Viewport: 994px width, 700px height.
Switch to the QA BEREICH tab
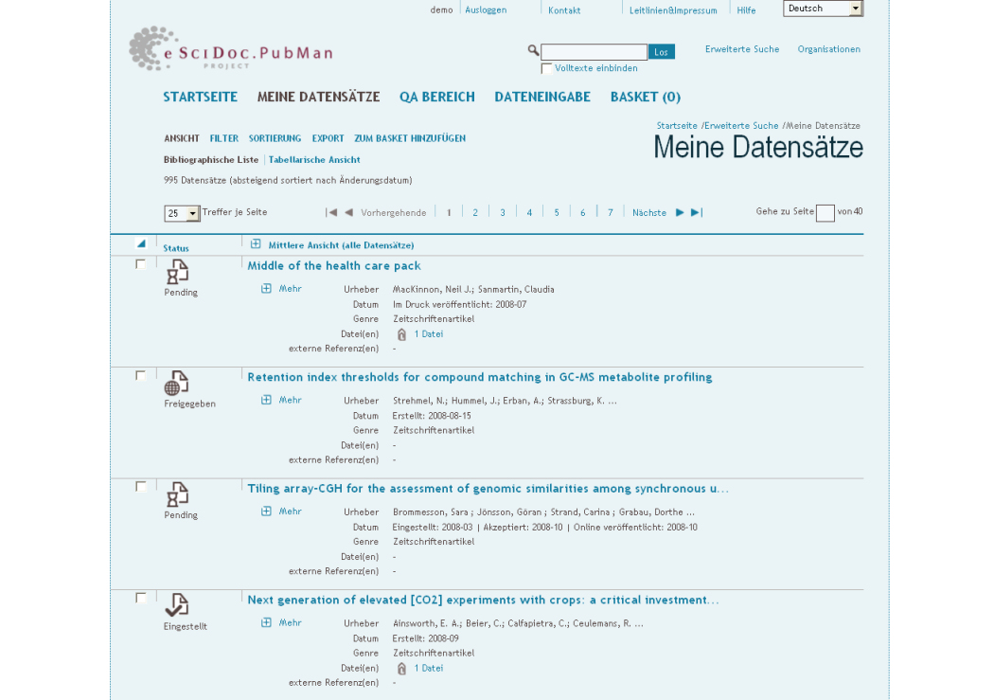point(436,97)
